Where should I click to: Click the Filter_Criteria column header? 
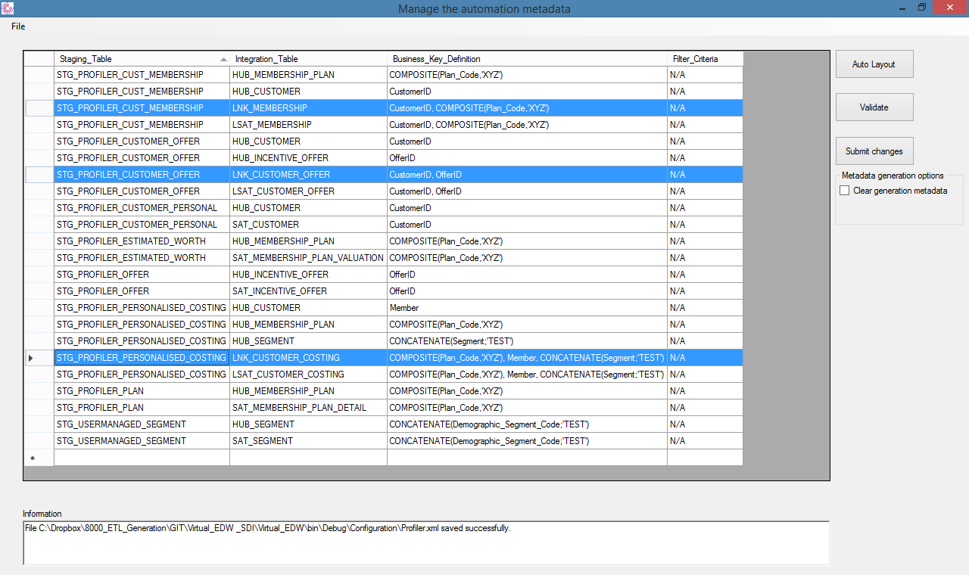point(705,59)
